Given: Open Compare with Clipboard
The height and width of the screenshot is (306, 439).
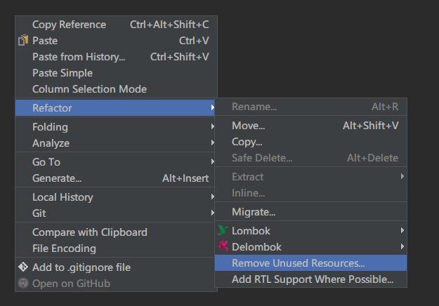Looking at the screenshot, I should click(x=89, y=232).
